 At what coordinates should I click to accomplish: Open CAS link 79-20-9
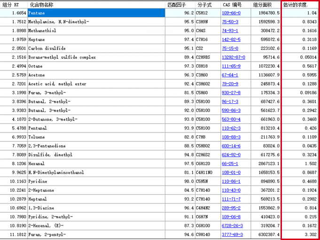[x=230, y=84]
